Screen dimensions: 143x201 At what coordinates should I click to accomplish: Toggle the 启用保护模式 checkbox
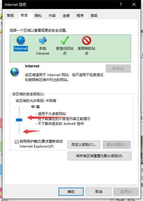tap(17, 142)
